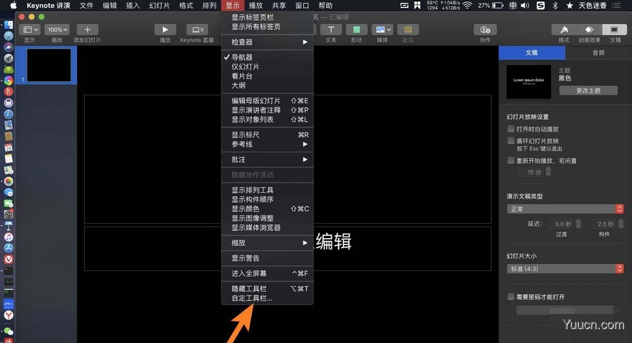Screen dimensions: 632x343
Task: Open Safari compass icon in the Dock
Action: 8,114
